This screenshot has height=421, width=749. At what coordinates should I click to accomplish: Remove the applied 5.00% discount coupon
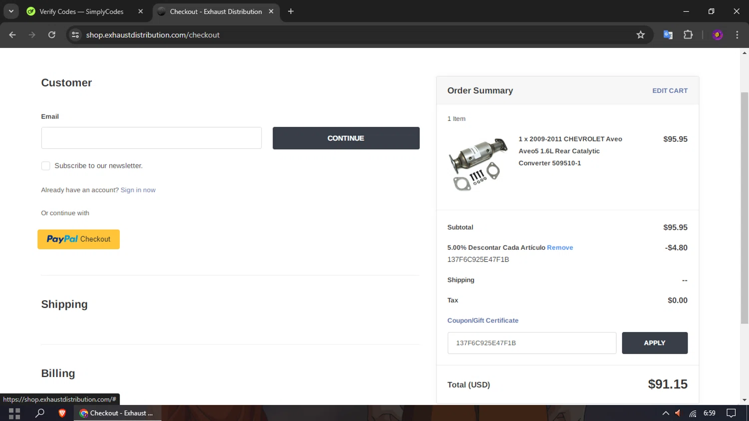560,248
